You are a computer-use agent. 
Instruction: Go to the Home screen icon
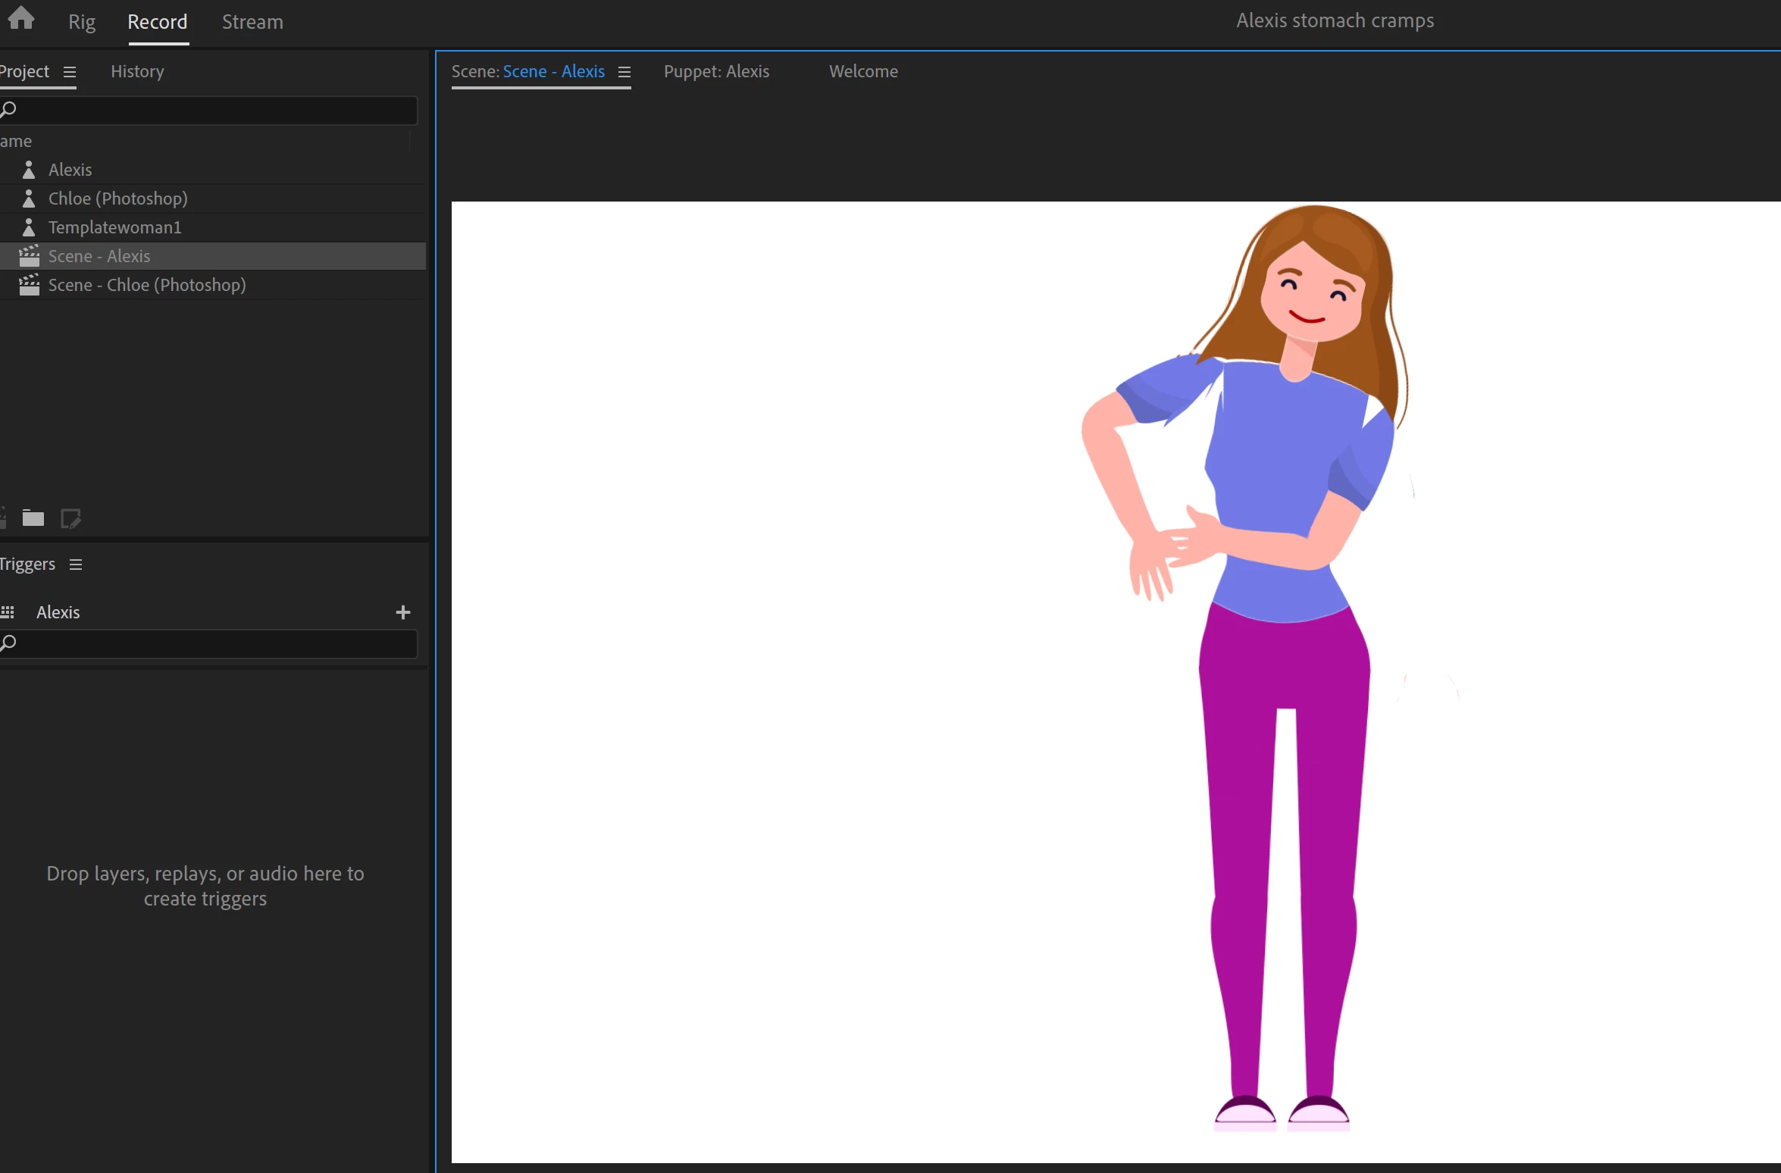coord(21,18)
